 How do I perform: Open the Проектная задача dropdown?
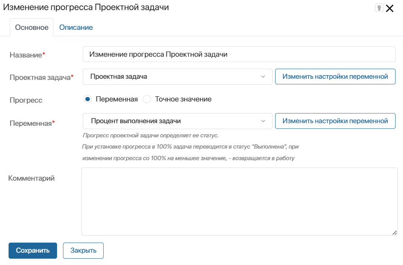click(x=177, y=77)
